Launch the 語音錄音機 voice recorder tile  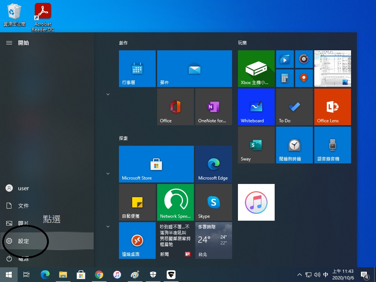(333, 145)
